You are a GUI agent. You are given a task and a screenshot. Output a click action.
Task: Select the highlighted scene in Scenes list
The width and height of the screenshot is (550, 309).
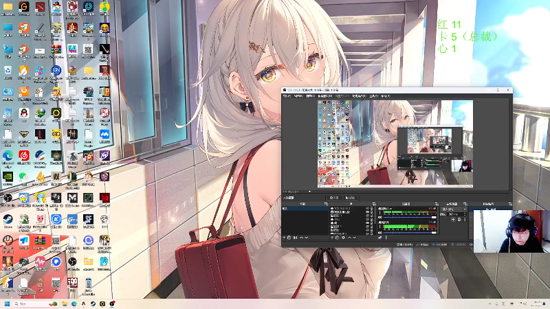305,209
